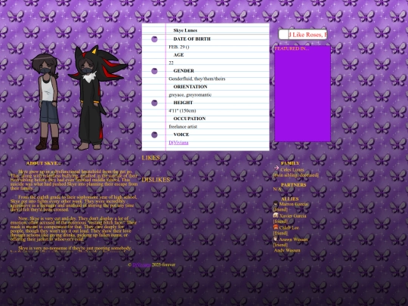Viewport: 408px width, 306px height.
Task: Click the paragraph starting 'Now, Skye is very'
Action: 73,229
